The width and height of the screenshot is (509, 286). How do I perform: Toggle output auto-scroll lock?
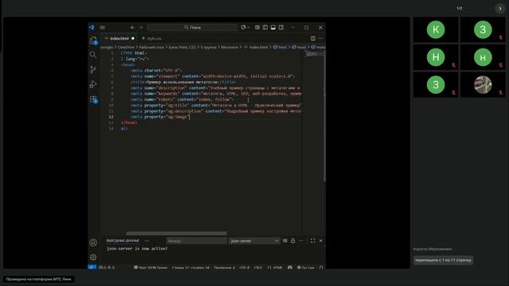pyautogui.click(x=293, y=241)
